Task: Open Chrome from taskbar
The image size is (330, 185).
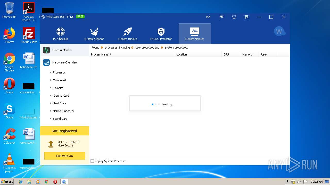Action: click(x=46, y=182)
